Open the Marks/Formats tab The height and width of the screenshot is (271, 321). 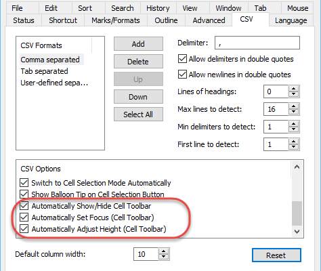(116, 20)
